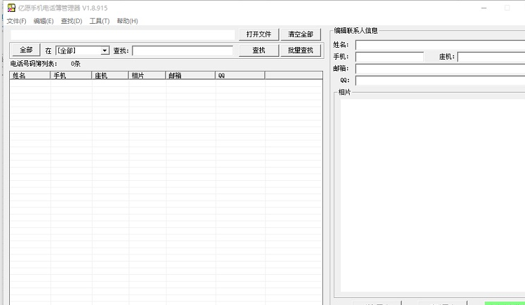The image size is (525, 305).
Task: Focus the 姓名 input in contact editor
Action: tap(440, 45)
